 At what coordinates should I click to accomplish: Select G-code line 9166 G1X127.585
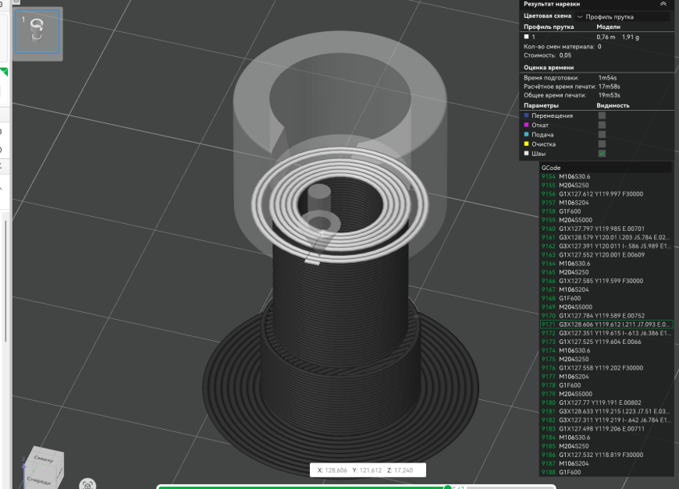pyautogui.click(x=606, y=281)
